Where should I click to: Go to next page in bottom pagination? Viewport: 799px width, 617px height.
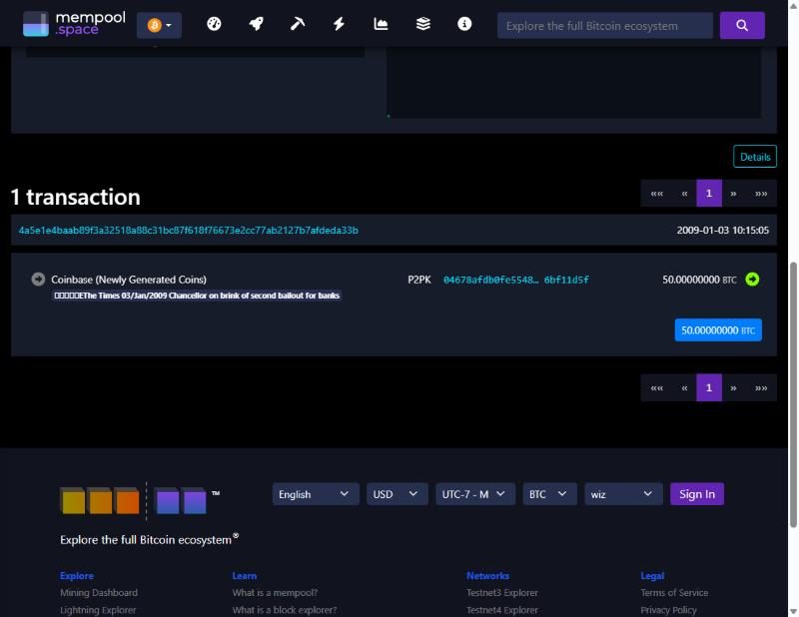pos(733,388)
